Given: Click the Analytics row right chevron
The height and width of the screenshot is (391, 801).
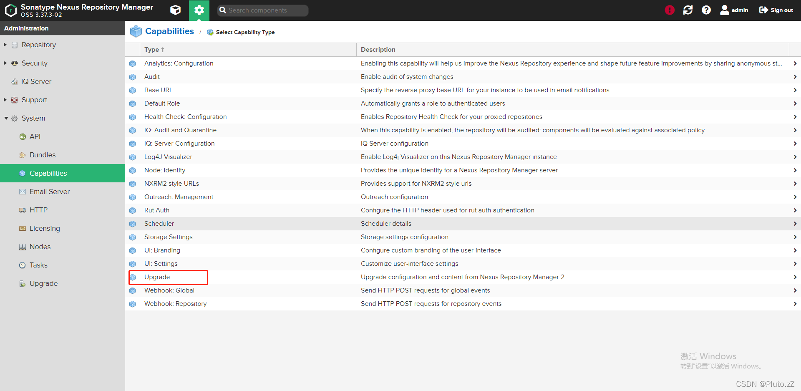Looking at the screenshot, I should tap(795, 63).
